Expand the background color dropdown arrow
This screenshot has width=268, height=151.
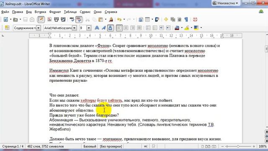coord(201,28)
